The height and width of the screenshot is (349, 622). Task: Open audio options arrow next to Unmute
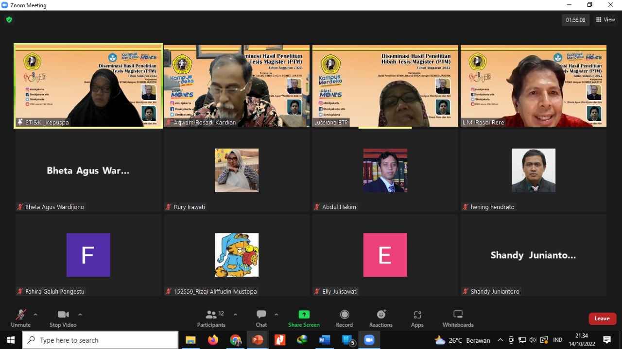(x=35, y=315)
